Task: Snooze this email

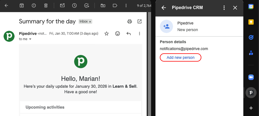Action: (x=74, y=5)
